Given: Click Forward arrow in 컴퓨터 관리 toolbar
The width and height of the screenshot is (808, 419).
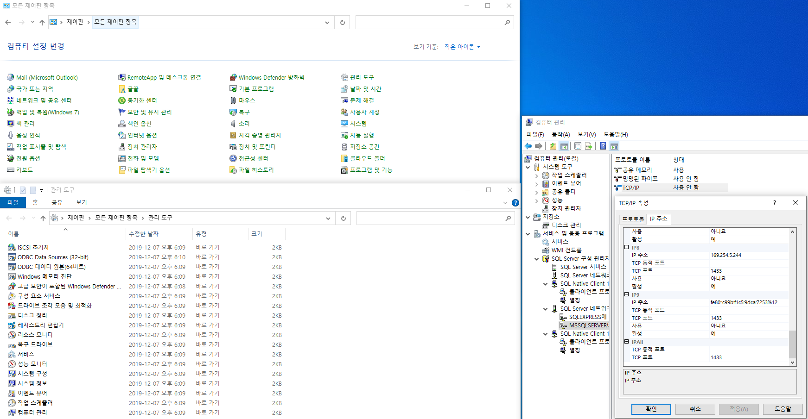Looking at the screenshot, I should (x=539, y=146).
